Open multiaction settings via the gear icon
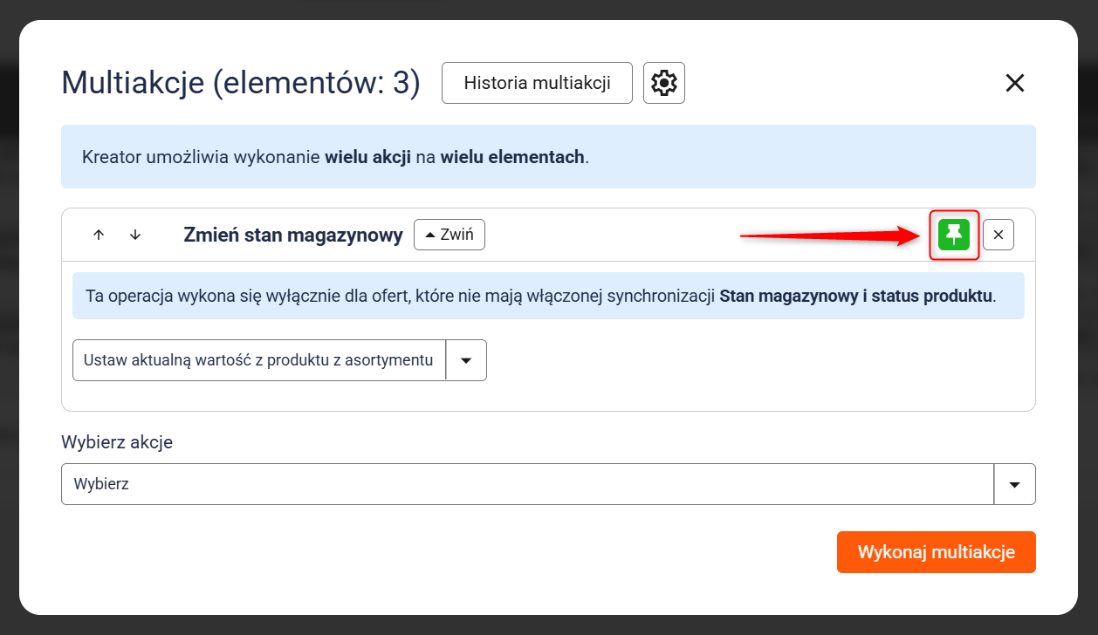Image resolution: width=1098 pixels, height=635 pixels. 664,83
